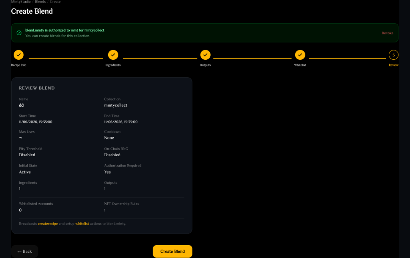This screenshot has height=258, width=410.
Task: Click the 'You can create blends' banner subtext
Action: tap(58, 36)
